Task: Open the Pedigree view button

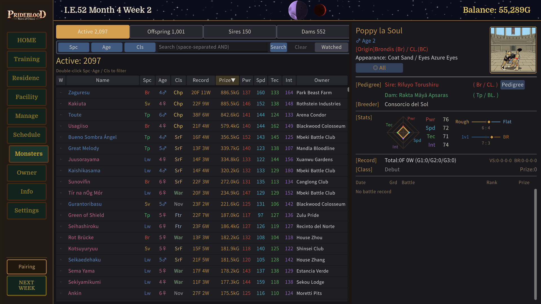Action: tap(513, 85)
